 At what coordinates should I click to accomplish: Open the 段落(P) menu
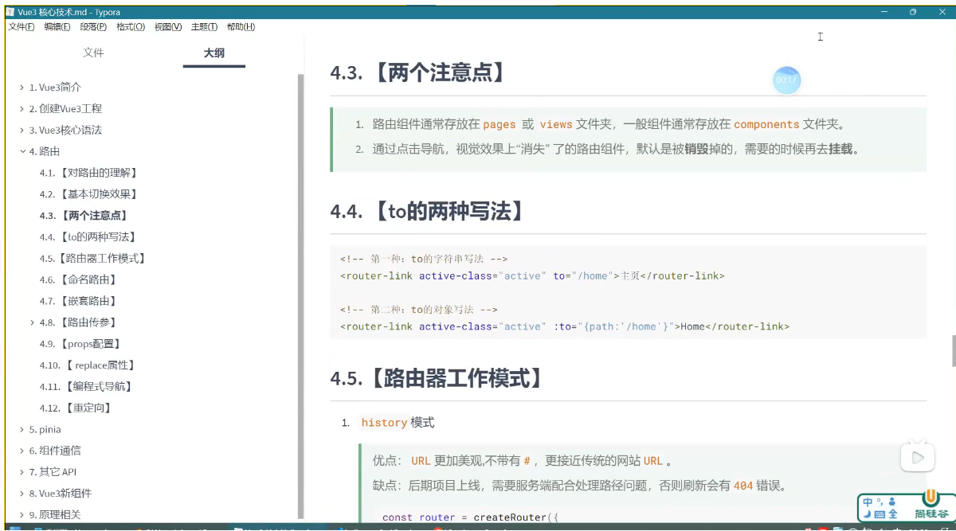click(93, 26)
